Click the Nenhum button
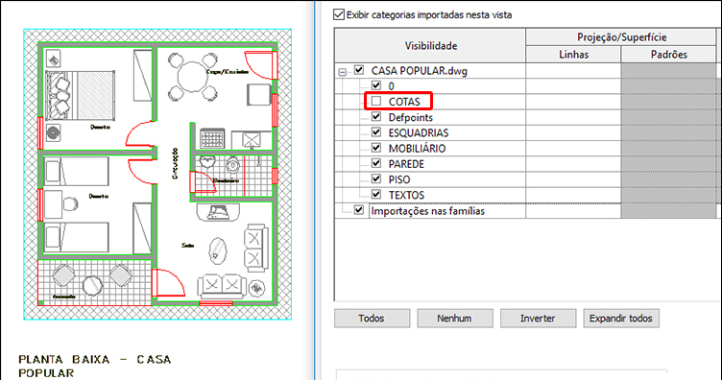This screenshot has width=722, height=380. (x=454, y=319)
